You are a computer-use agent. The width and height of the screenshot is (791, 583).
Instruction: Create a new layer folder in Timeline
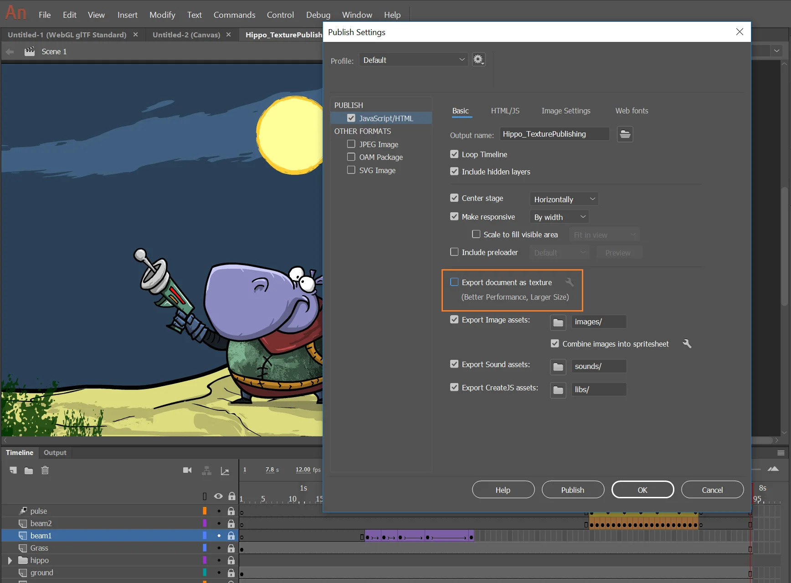(28, 470)
